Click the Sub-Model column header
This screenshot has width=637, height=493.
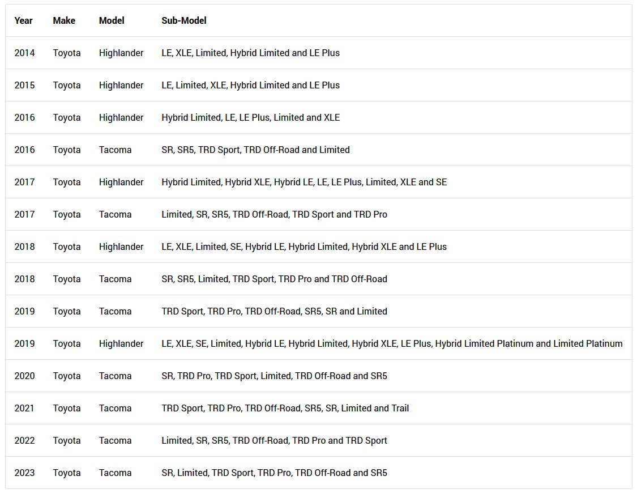[x=183, y=20]
